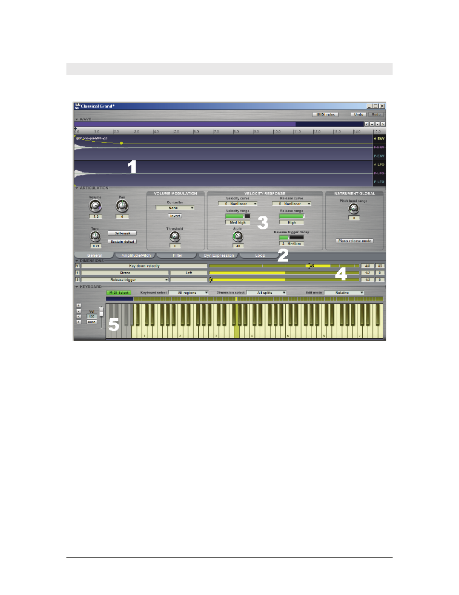
Task: Click the Classical Grand title bar icon
Action: [77, 106]
